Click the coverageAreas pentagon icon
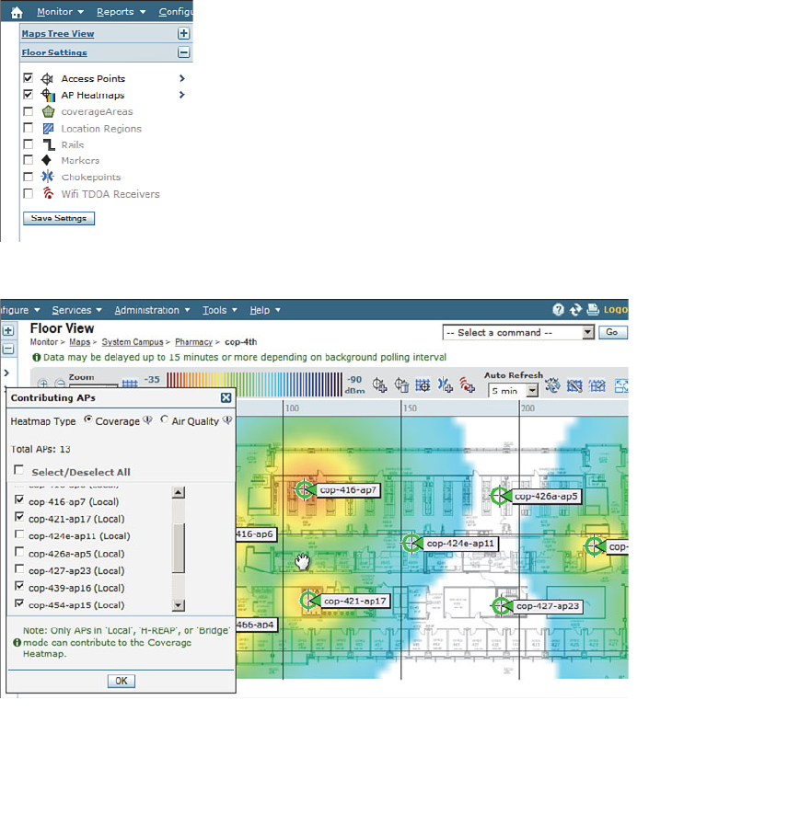811x826 pixels. click(48, 111)
